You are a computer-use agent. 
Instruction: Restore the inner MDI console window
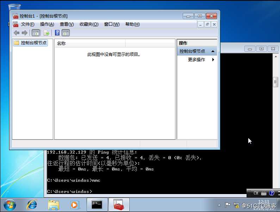[x=207, y=25]
